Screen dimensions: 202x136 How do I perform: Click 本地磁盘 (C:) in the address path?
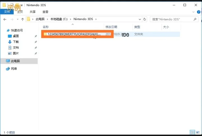[59, 19]
